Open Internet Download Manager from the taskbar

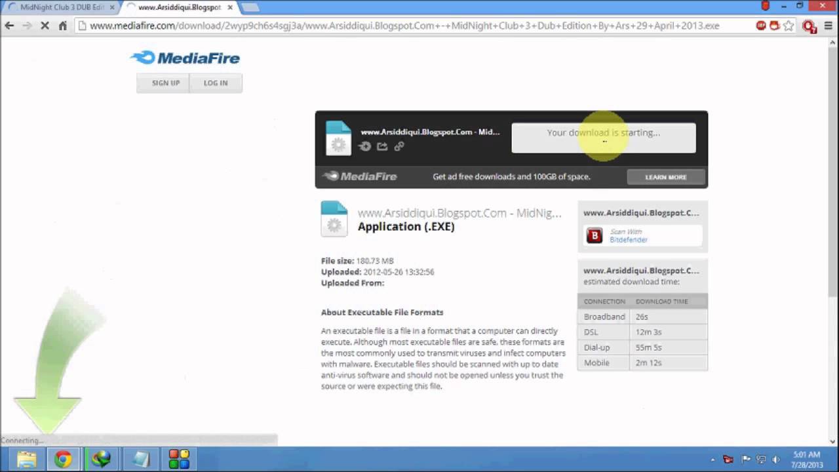tap(101, 459)
